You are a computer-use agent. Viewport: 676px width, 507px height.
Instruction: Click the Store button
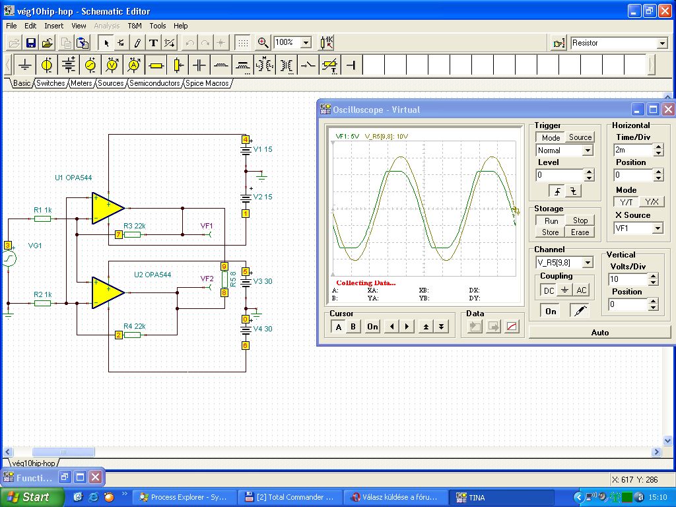coord(551,232)
